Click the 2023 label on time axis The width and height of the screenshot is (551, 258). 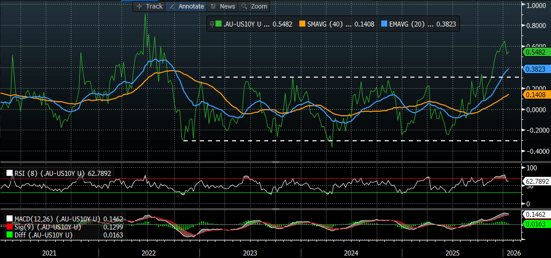point(250,253)
